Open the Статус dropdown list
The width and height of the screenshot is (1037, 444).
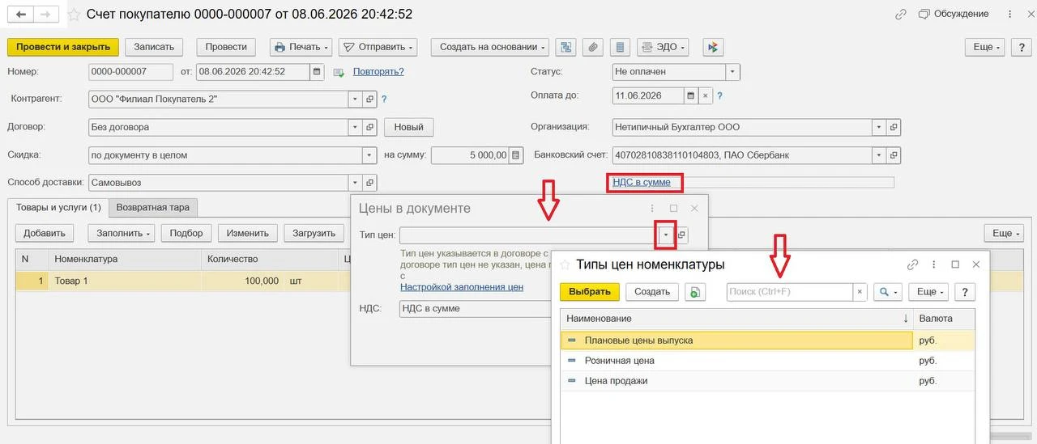732,72
